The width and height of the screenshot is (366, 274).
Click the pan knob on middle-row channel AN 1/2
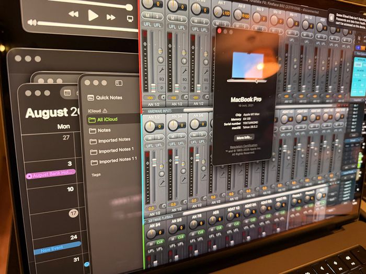(150, 126)
